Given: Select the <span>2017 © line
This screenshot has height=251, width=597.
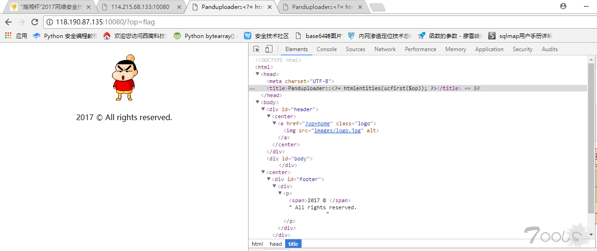Looking at the screenshot, I should tap(320, 200).
